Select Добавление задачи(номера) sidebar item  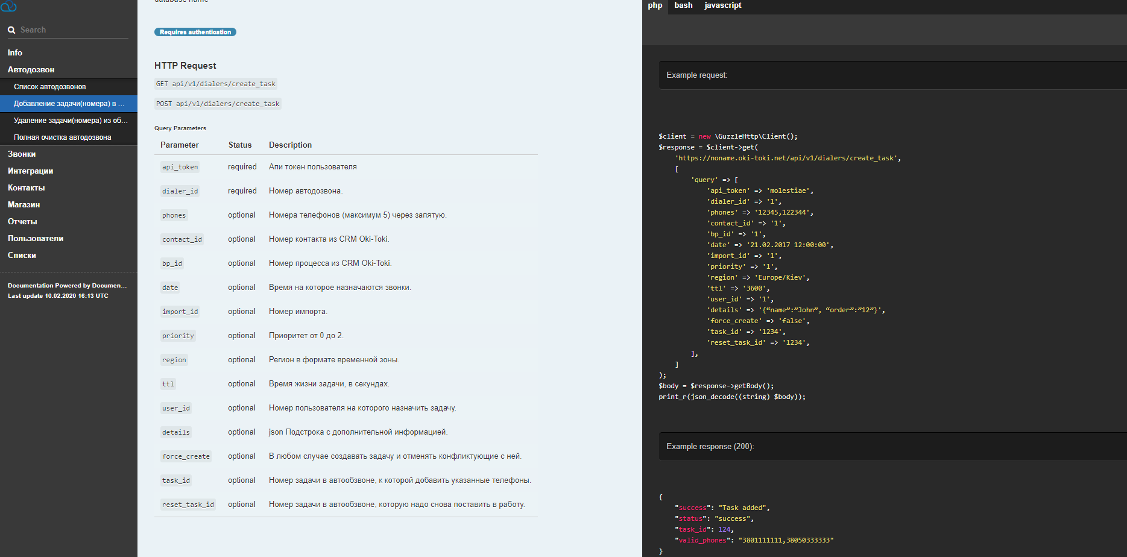(x=69, y=104)
